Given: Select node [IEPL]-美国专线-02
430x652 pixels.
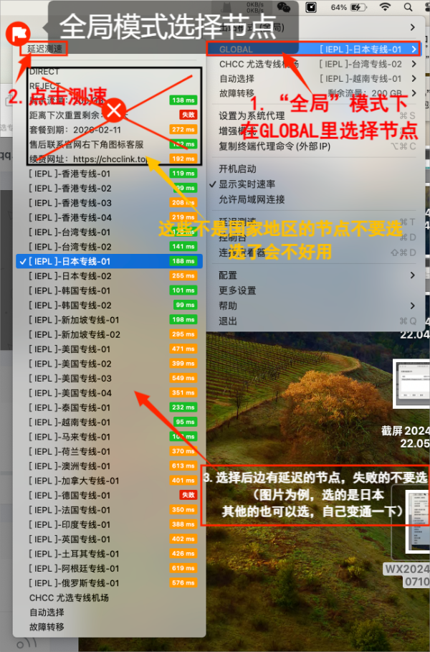Looking at the screenshot, I should 109,364.
